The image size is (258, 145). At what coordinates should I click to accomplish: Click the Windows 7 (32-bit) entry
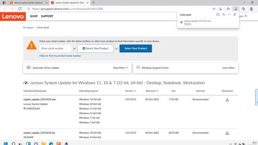[89, 118]
